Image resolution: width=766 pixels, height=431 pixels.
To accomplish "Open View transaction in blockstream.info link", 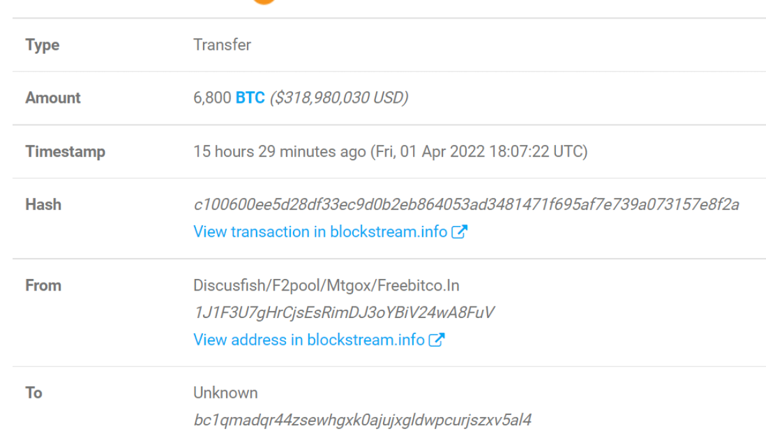I will 320,232.
